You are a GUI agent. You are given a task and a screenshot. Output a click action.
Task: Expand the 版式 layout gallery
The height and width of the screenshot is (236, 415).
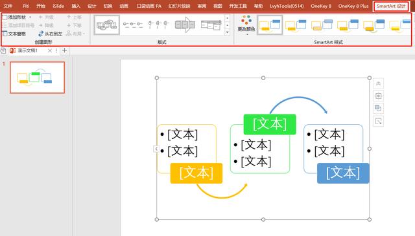coord(228,32)
